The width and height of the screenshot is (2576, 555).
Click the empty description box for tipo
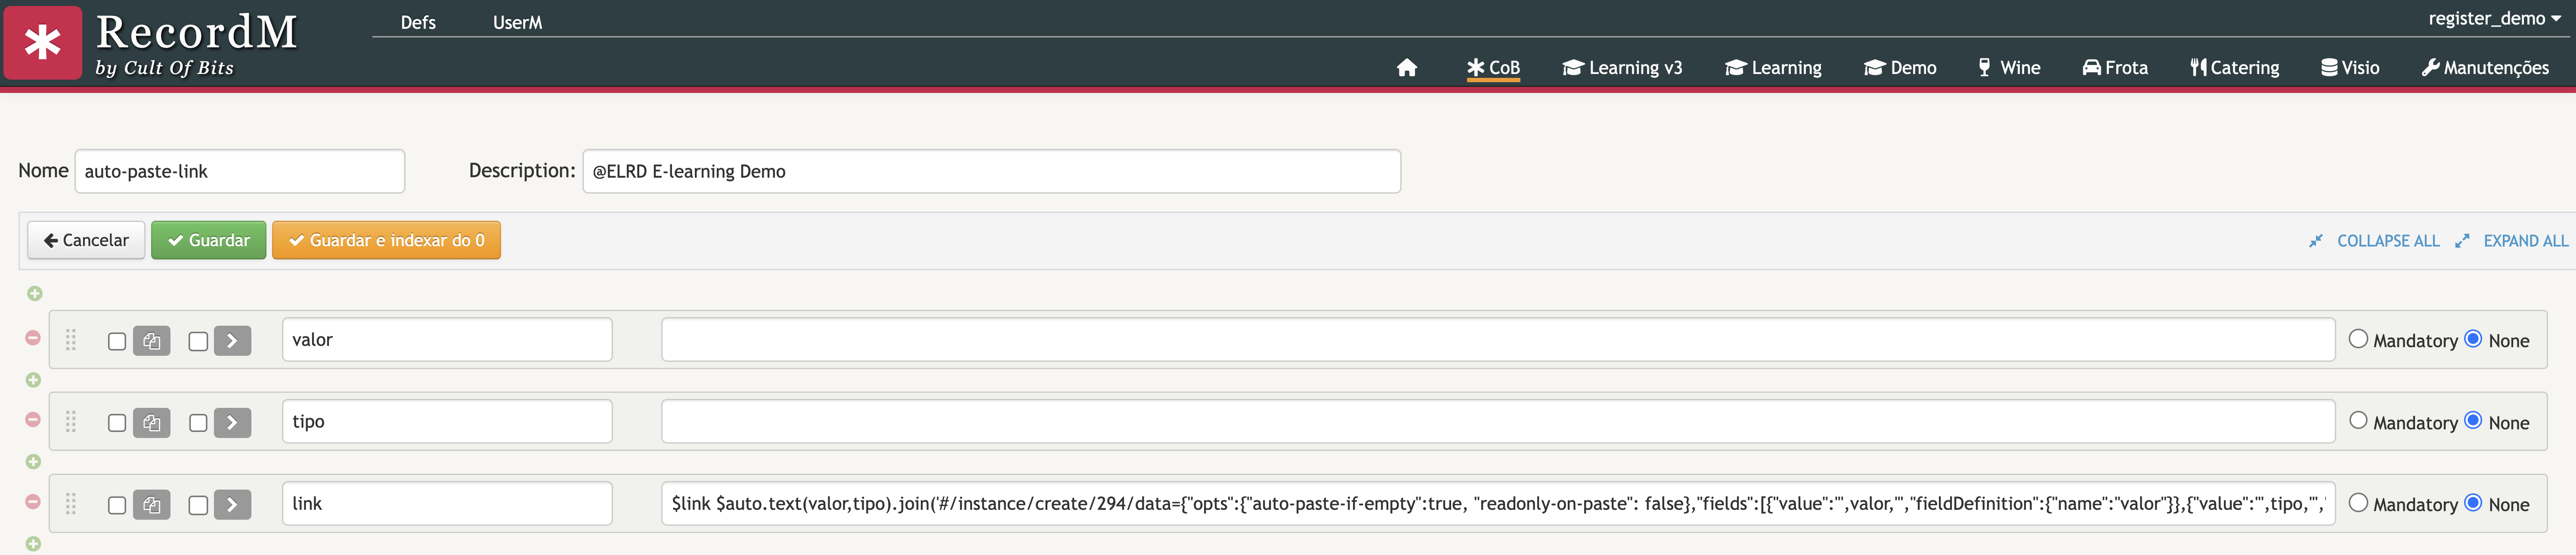pos(1498,422)
